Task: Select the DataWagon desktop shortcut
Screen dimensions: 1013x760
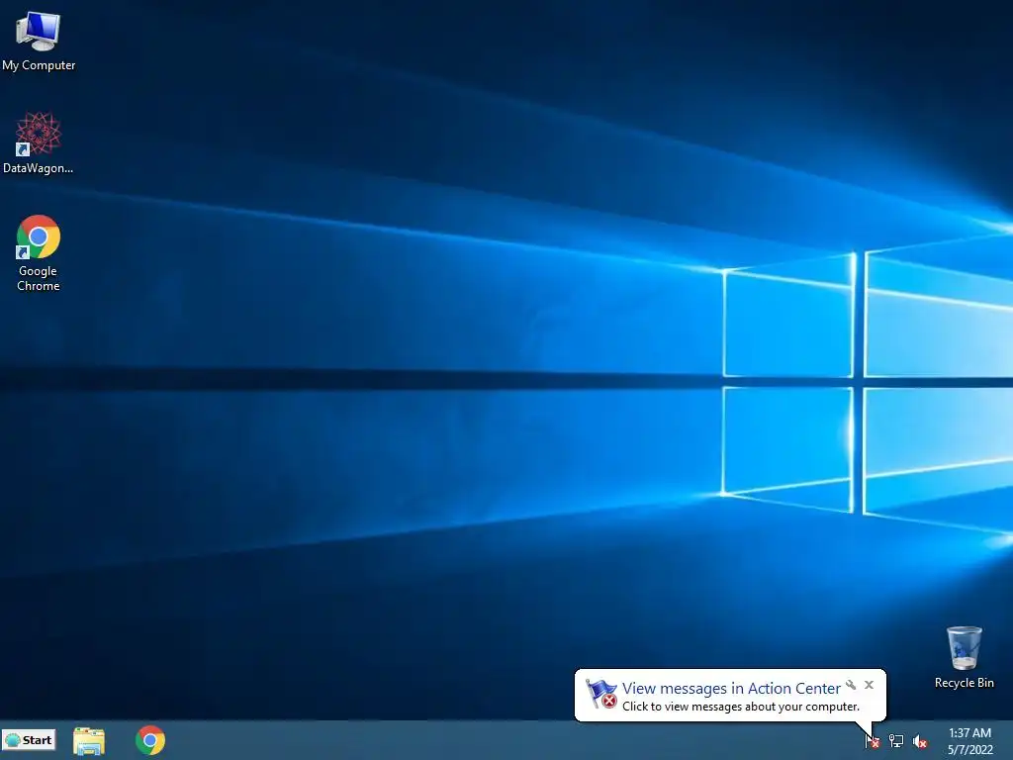Action: click(39, 142)
